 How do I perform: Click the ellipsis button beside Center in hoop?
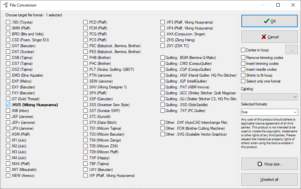tap(292, 49)
